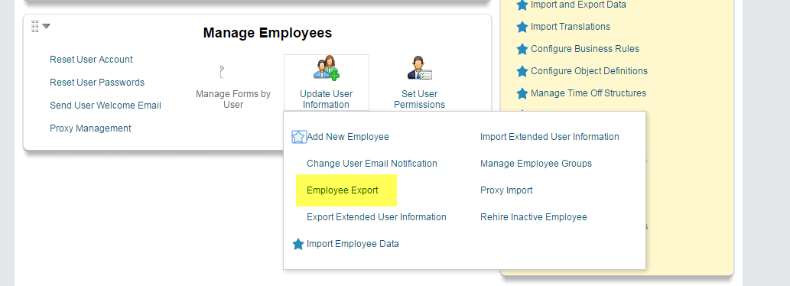Image resolution: width=790 pixels, height=286 pixels.
Task: Select Employee Export in the popup menu
Action: [342, 190]
